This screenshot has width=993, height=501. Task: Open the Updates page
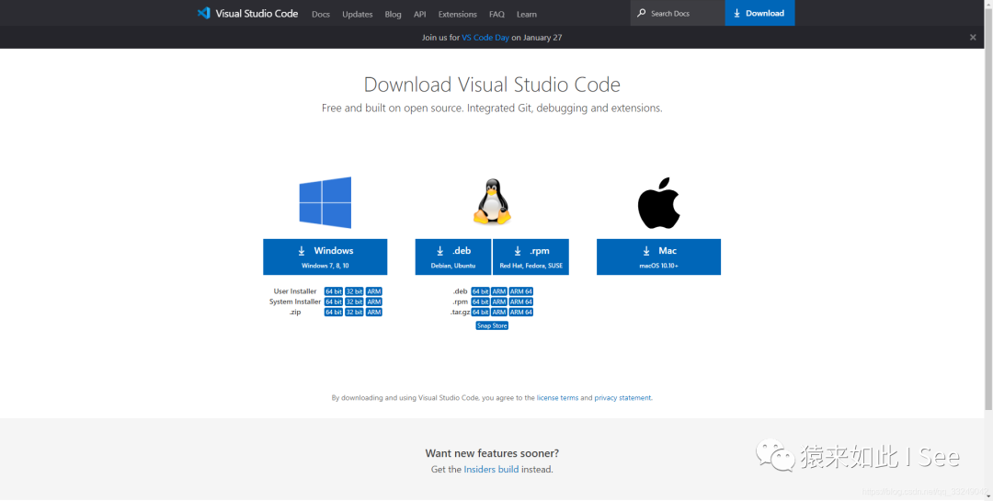(x=357, y=14)
